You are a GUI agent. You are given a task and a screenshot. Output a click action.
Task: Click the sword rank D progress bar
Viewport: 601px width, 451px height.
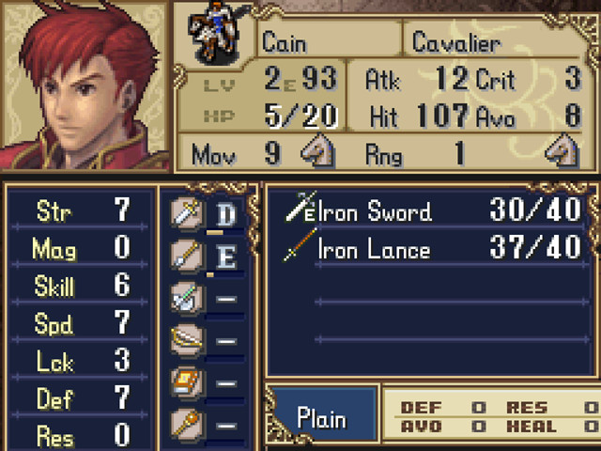pos(225,232)
